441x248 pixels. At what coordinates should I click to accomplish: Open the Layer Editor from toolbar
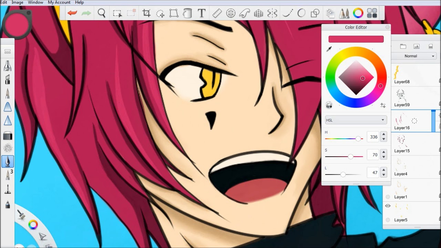click(330, 13)
